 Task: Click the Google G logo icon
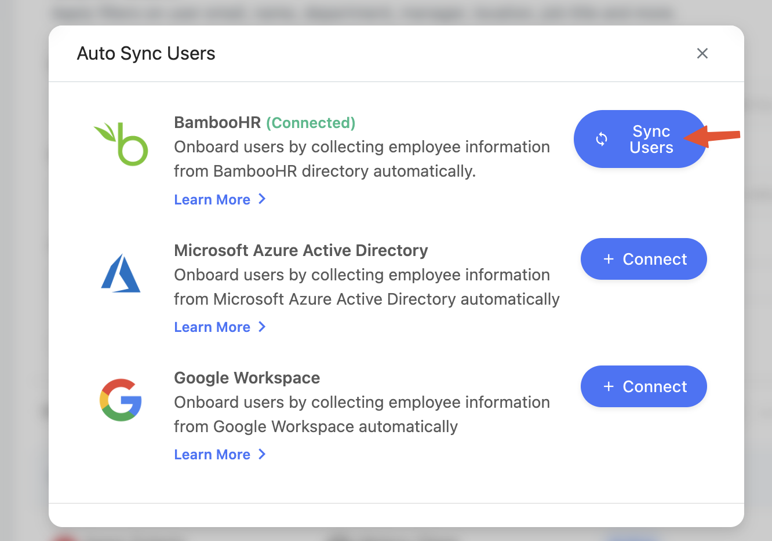121,400
